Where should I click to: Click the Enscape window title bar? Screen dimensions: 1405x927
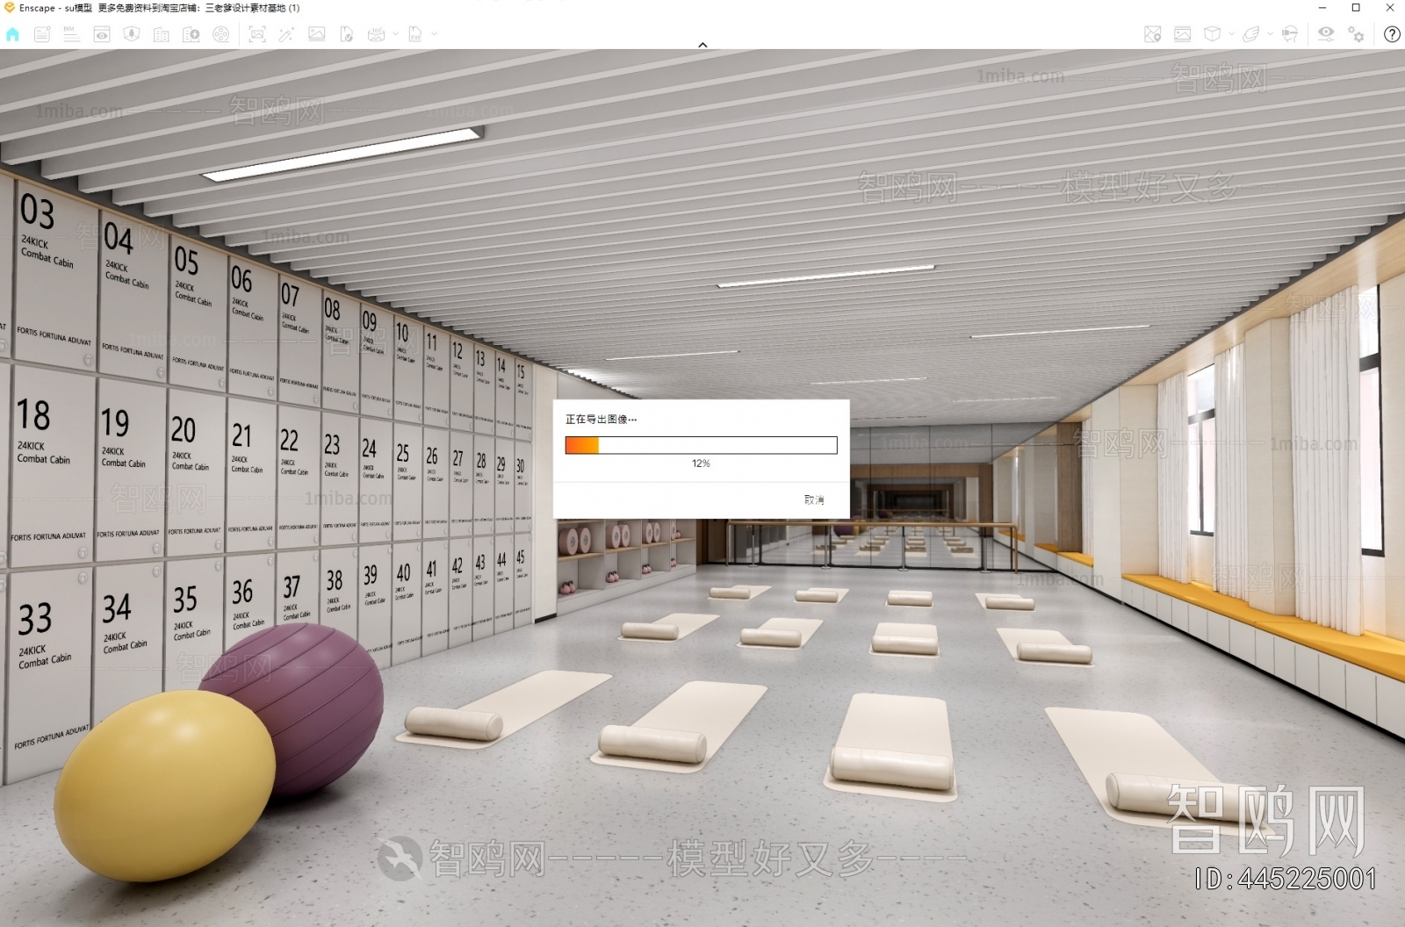click(615, 8)
